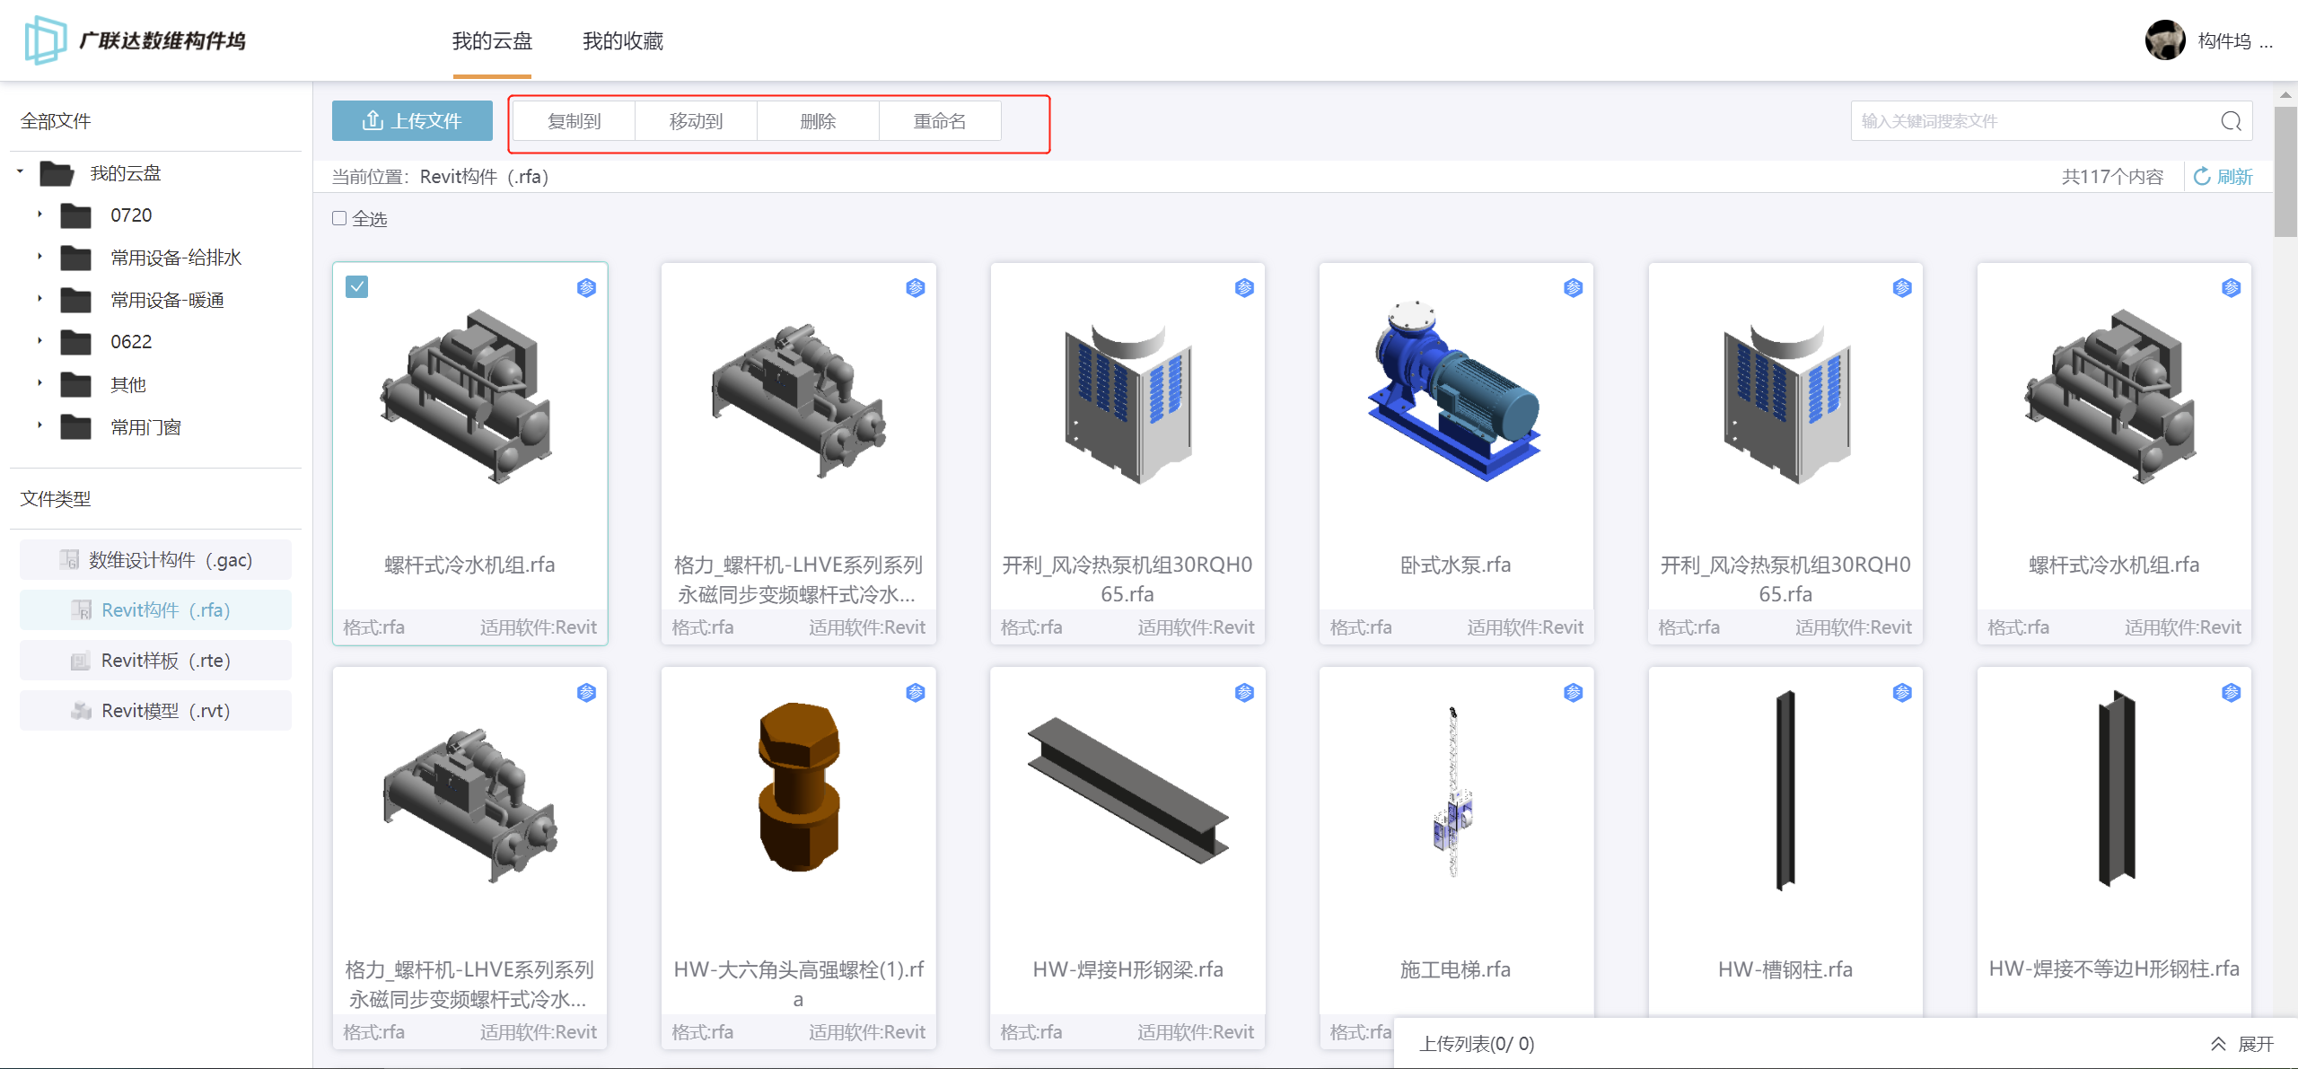Click parametric badge on first 螺杆式冷水机组.rfa card
The width and height of the screenshot is (2298, 1069).
[x=586, y=287]
